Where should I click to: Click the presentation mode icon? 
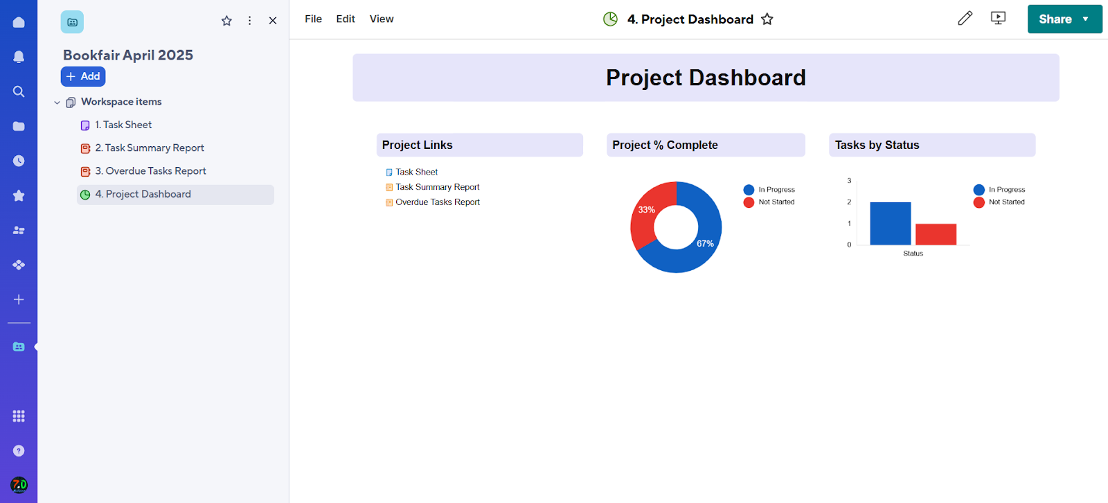click(998, 19)
